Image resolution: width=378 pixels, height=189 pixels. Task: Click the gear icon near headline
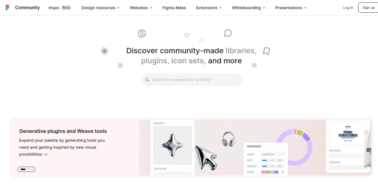(254, 65)
